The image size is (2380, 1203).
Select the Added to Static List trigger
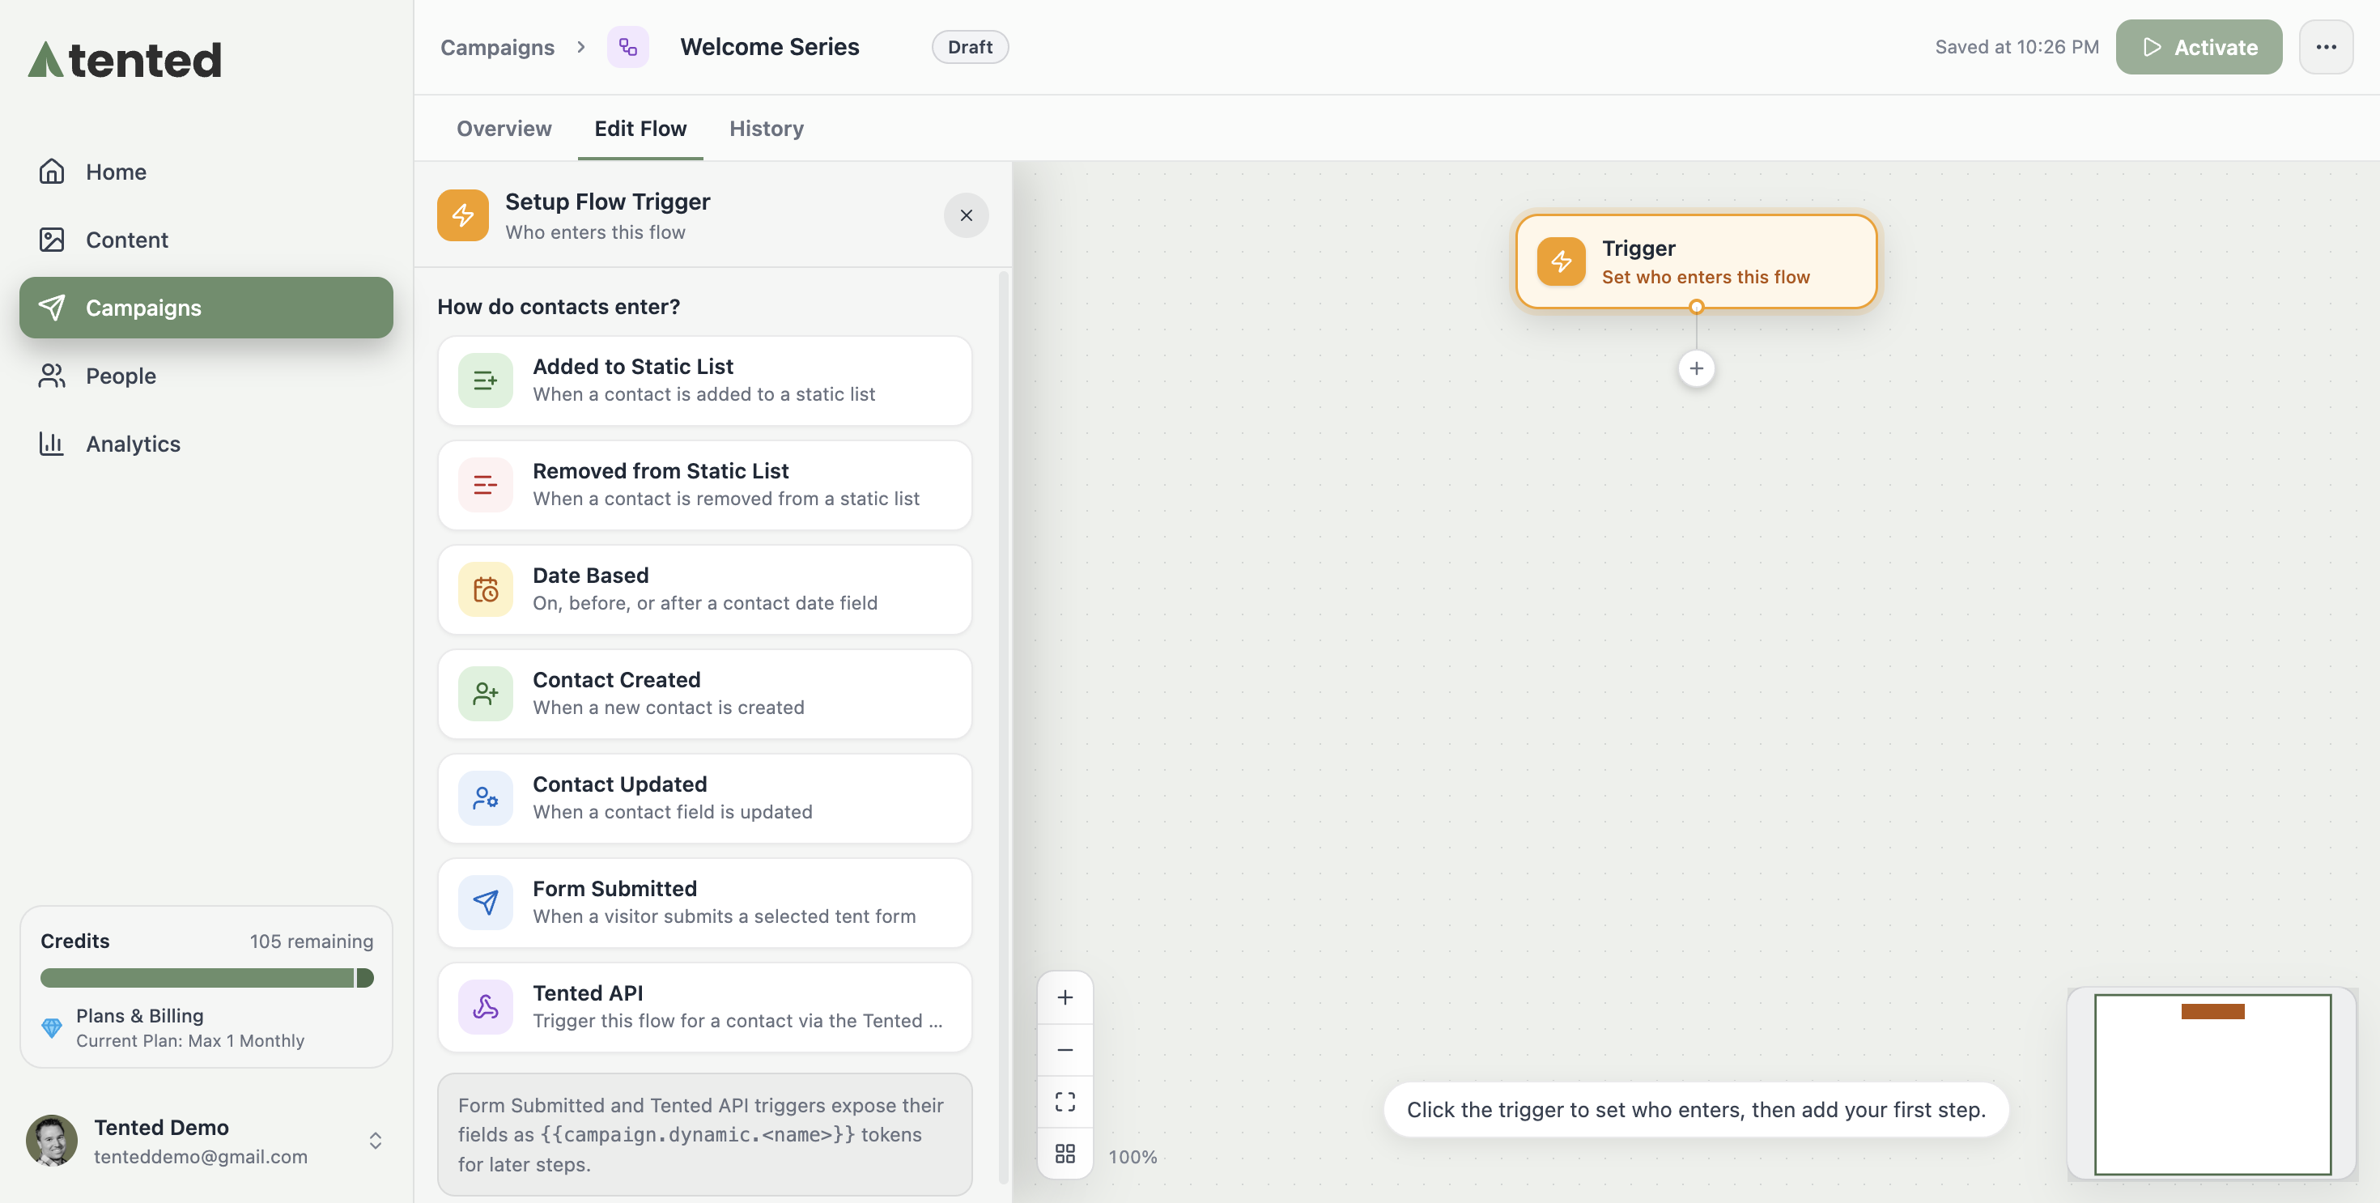pos(705,380)
